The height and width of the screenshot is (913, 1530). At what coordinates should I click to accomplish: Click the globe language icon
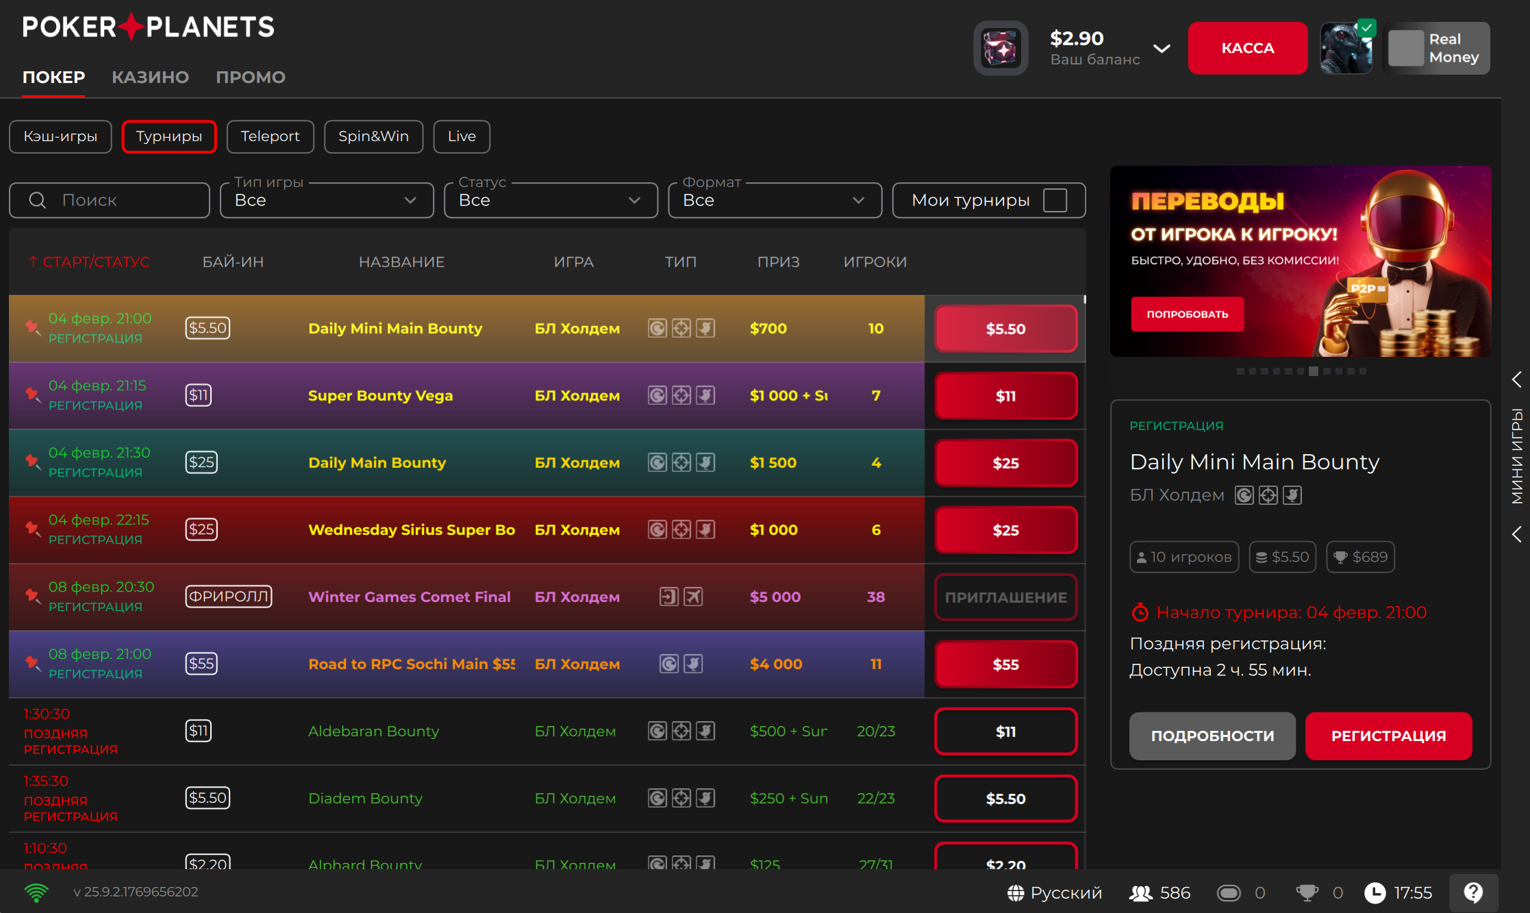pos(1016,892)
